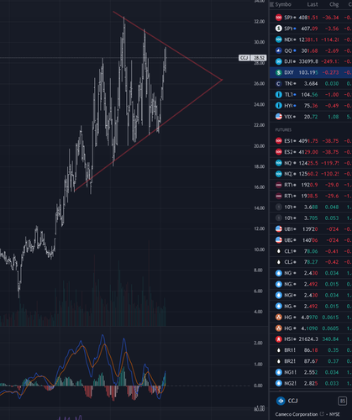Click the 32.00 level on the price scale

click(x=259, y=22)
